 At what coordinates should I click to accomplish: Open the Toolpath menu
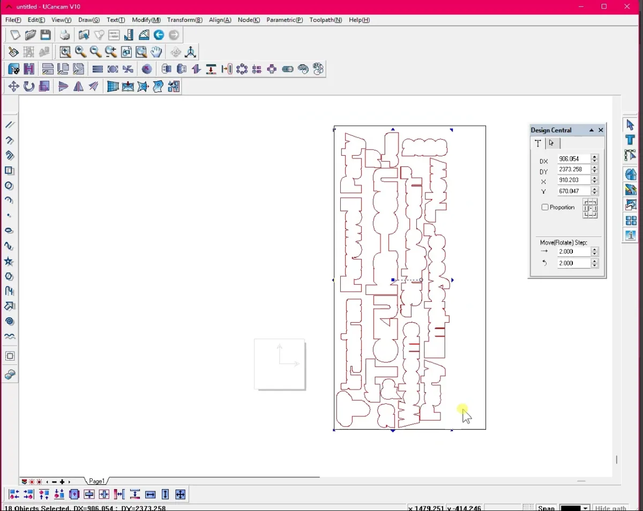[x=325, y=20]
